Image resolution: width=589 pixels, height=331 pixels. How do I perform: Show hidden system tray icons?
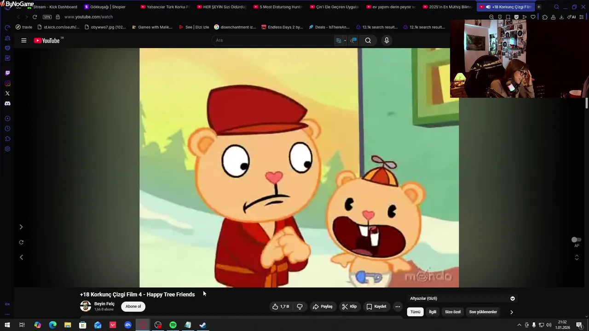click(519, 325)
